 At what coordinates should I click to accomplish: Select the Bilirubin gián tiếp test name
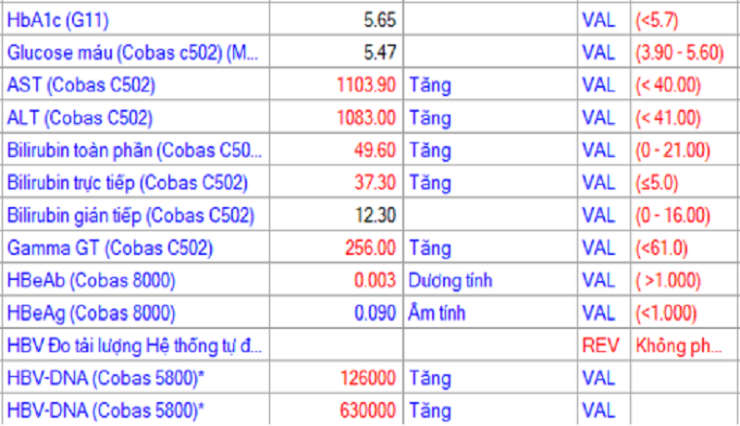click(129, 215)
